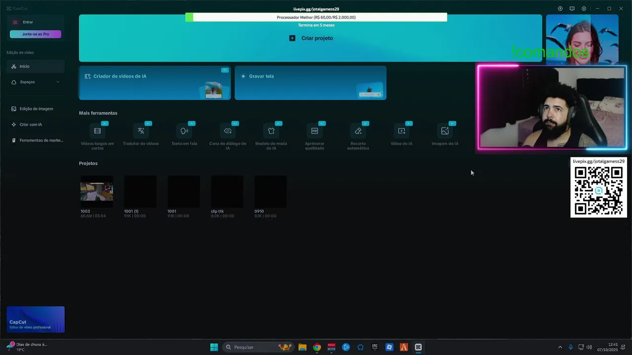Click Projetos section heading

pos(88,163)
